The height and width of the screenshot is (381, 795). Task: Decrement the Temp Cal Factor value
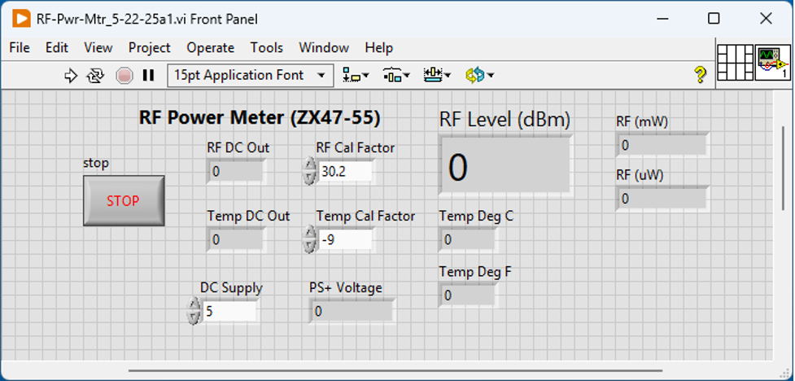(x=308, y=246)
